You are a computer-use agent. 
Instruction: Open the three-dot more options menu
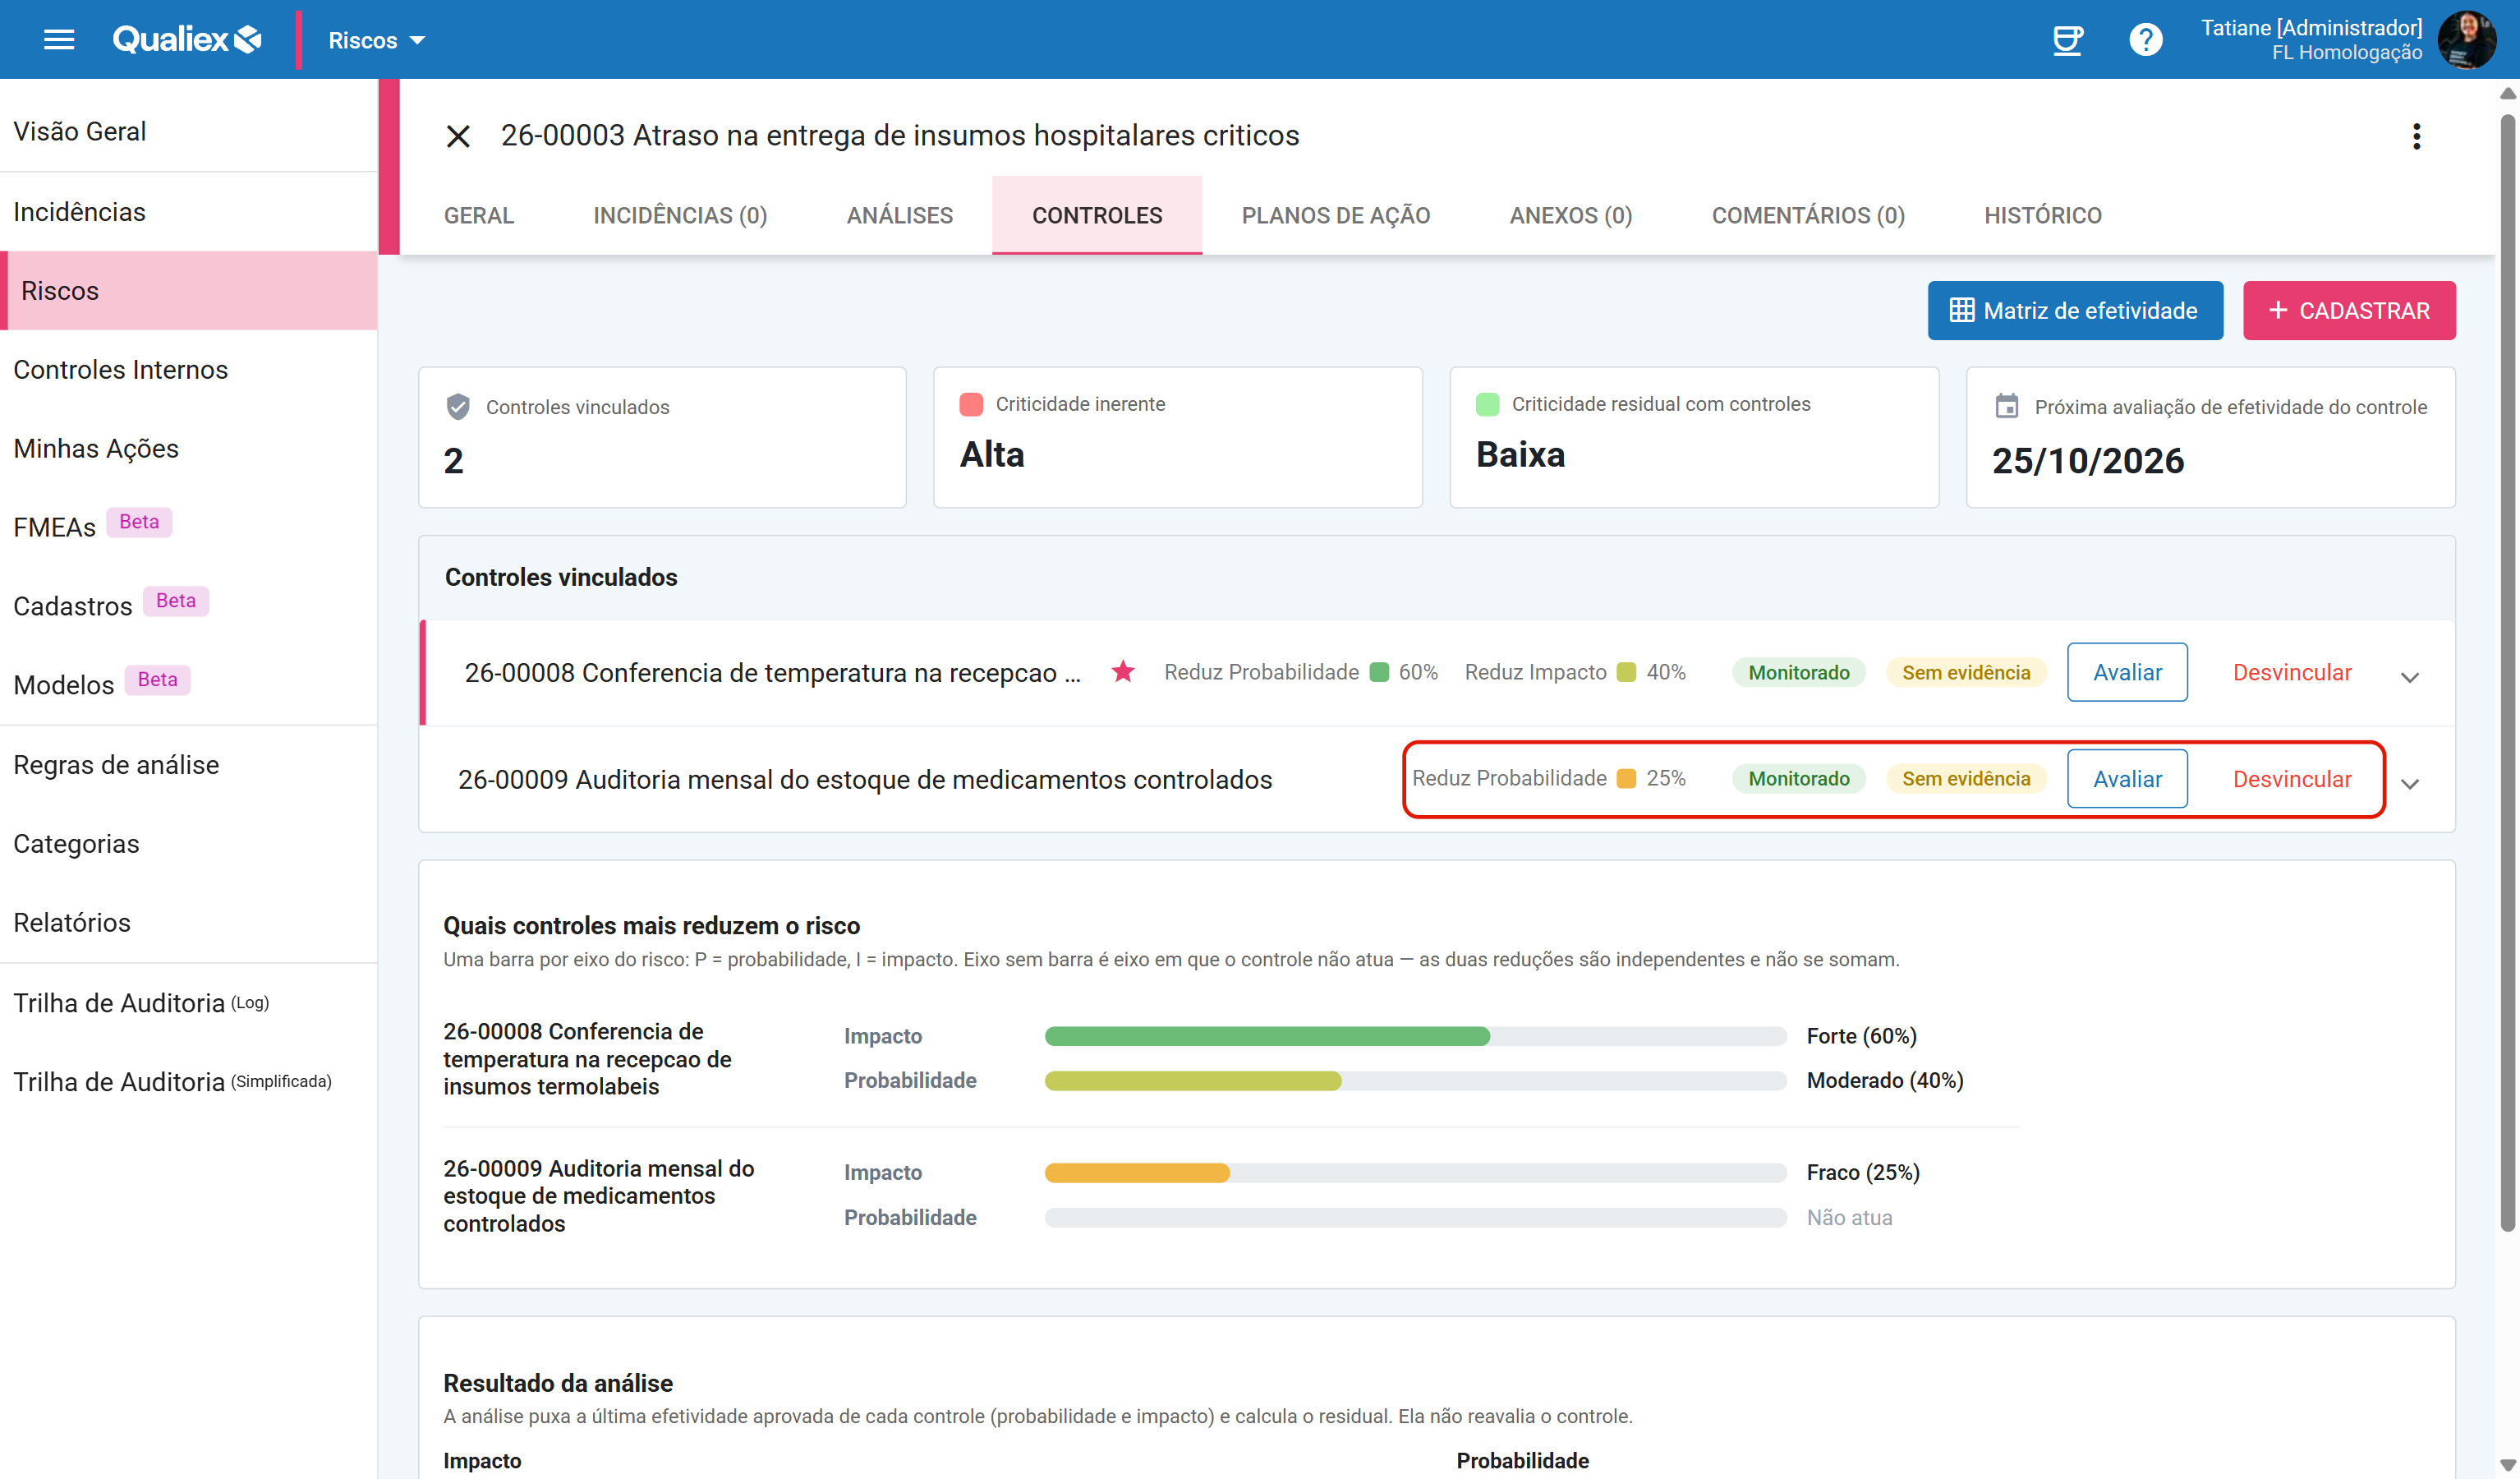2416,136
